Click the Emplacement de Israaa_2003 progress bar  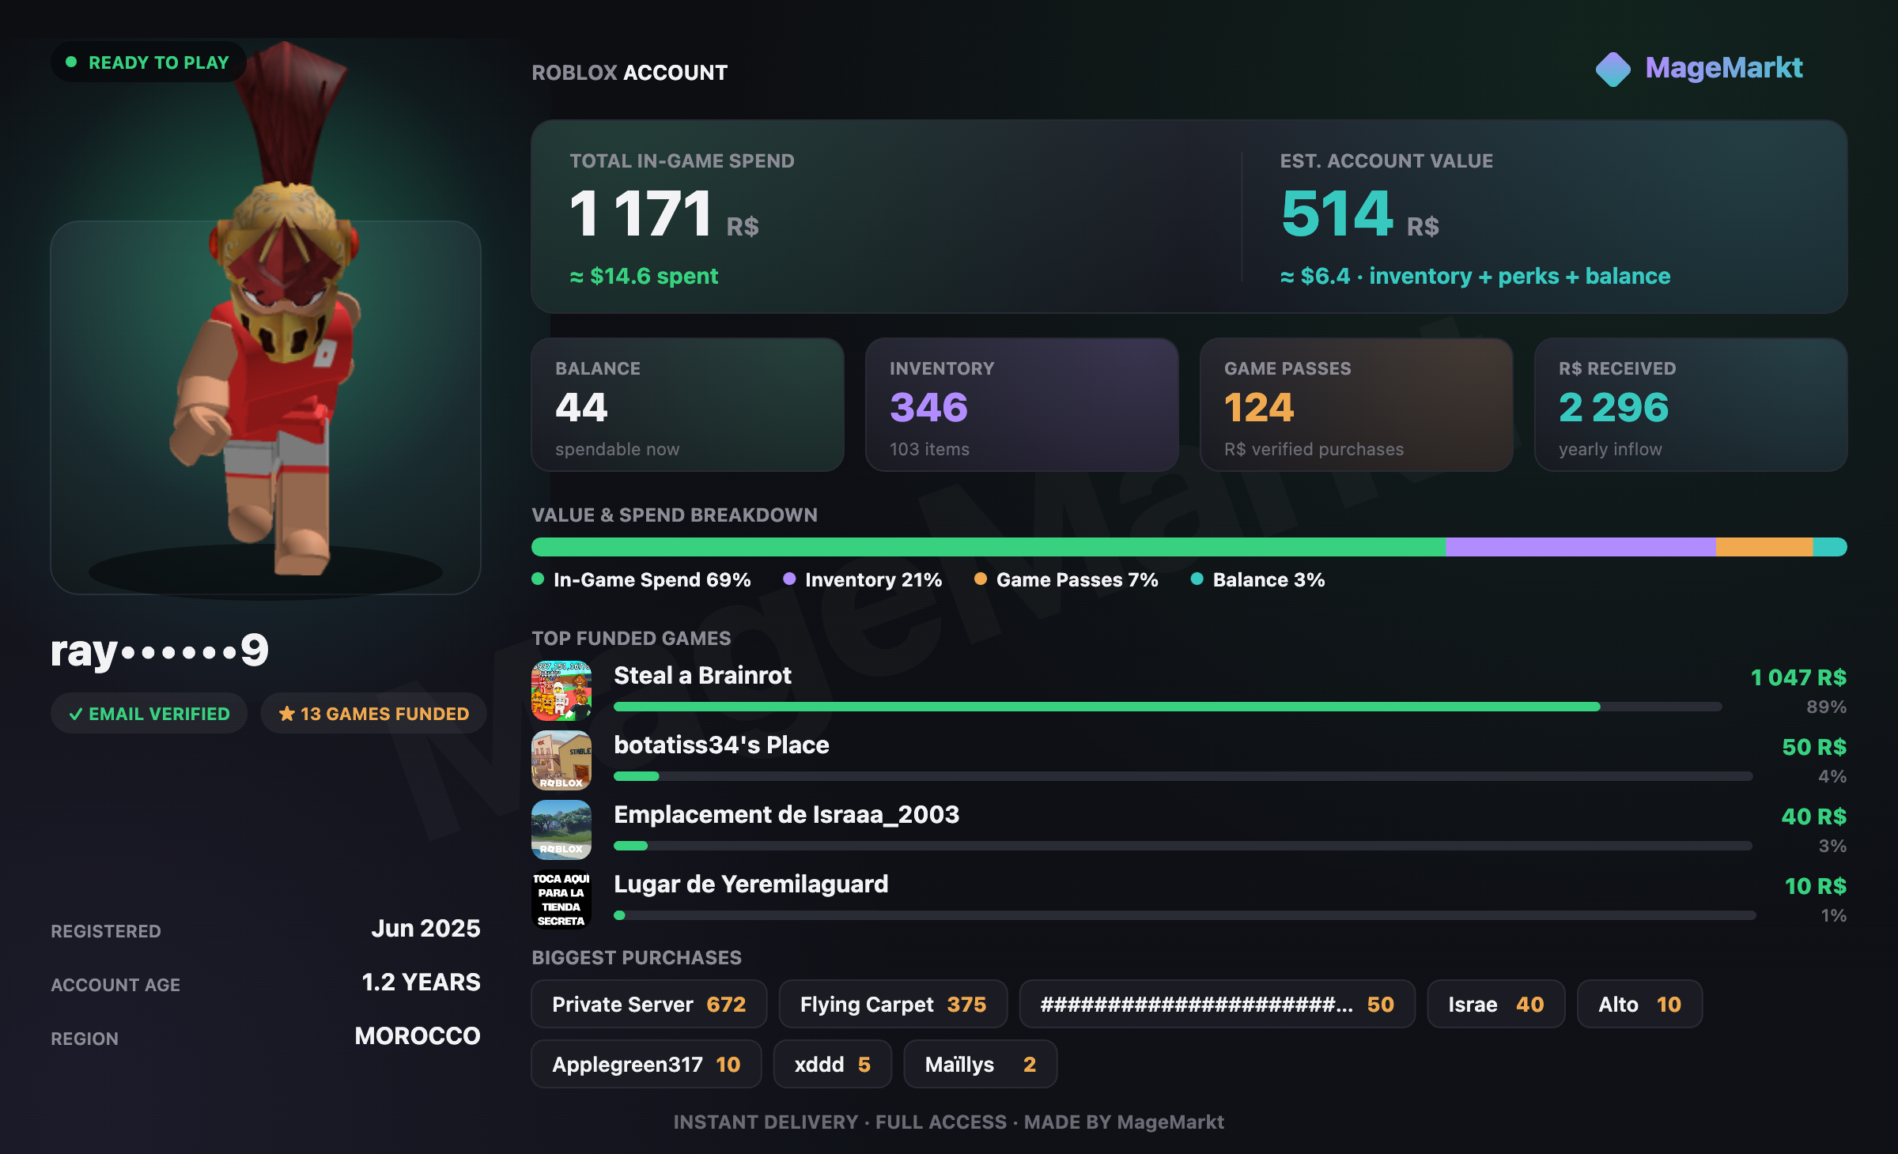tap(1183, 846)
